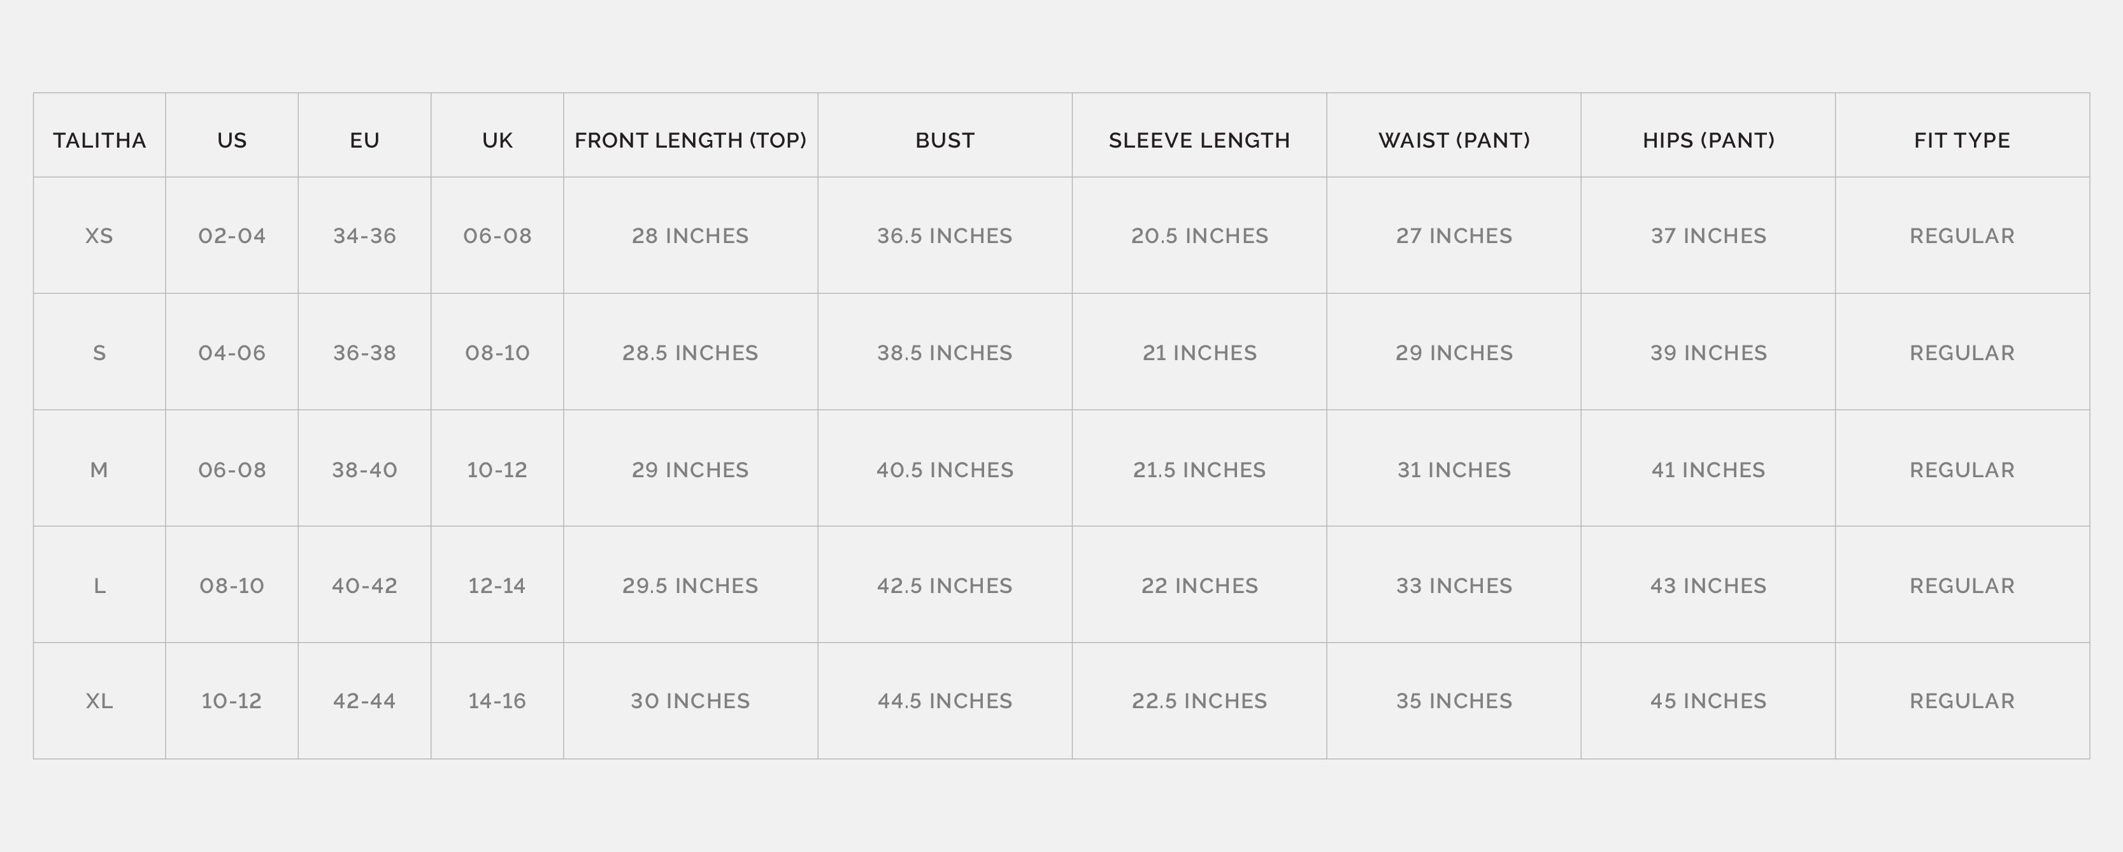
Task: Select the 33 INCHES waist cell
Action: (1453, 586)
